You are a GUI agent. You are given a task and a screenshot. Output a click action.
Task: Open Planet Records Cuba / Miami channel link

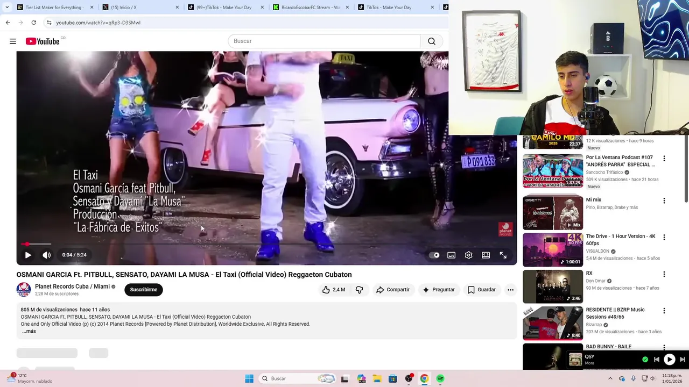[72, 286]
